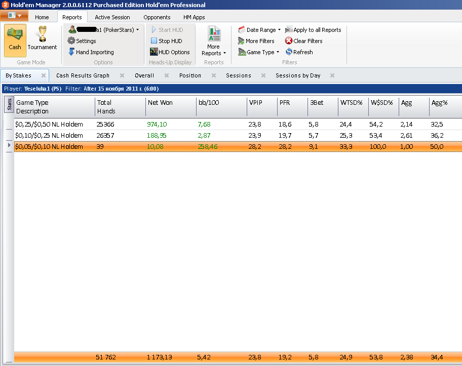Screen dimensions: 462x366
Task: Close the Overall tab
Action: tap(167, 75)
